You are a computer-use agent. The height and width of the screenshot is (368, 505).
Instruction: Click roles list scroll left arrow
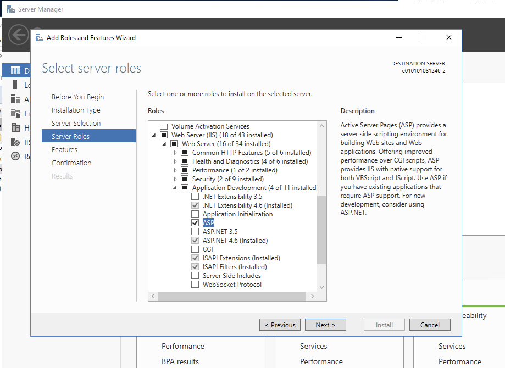(x=153, y=296)
